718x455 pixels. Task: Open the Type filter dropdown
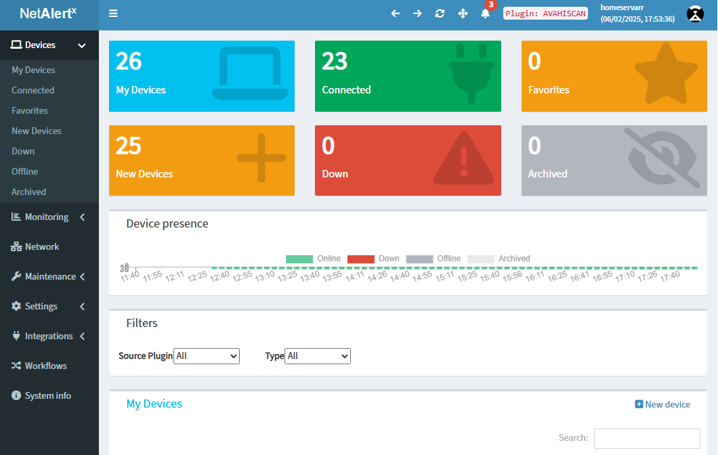[x=318, y=355]
